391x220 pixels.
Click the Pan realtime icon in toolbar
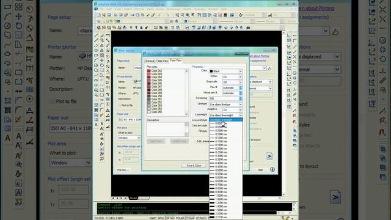click(177, 15)
